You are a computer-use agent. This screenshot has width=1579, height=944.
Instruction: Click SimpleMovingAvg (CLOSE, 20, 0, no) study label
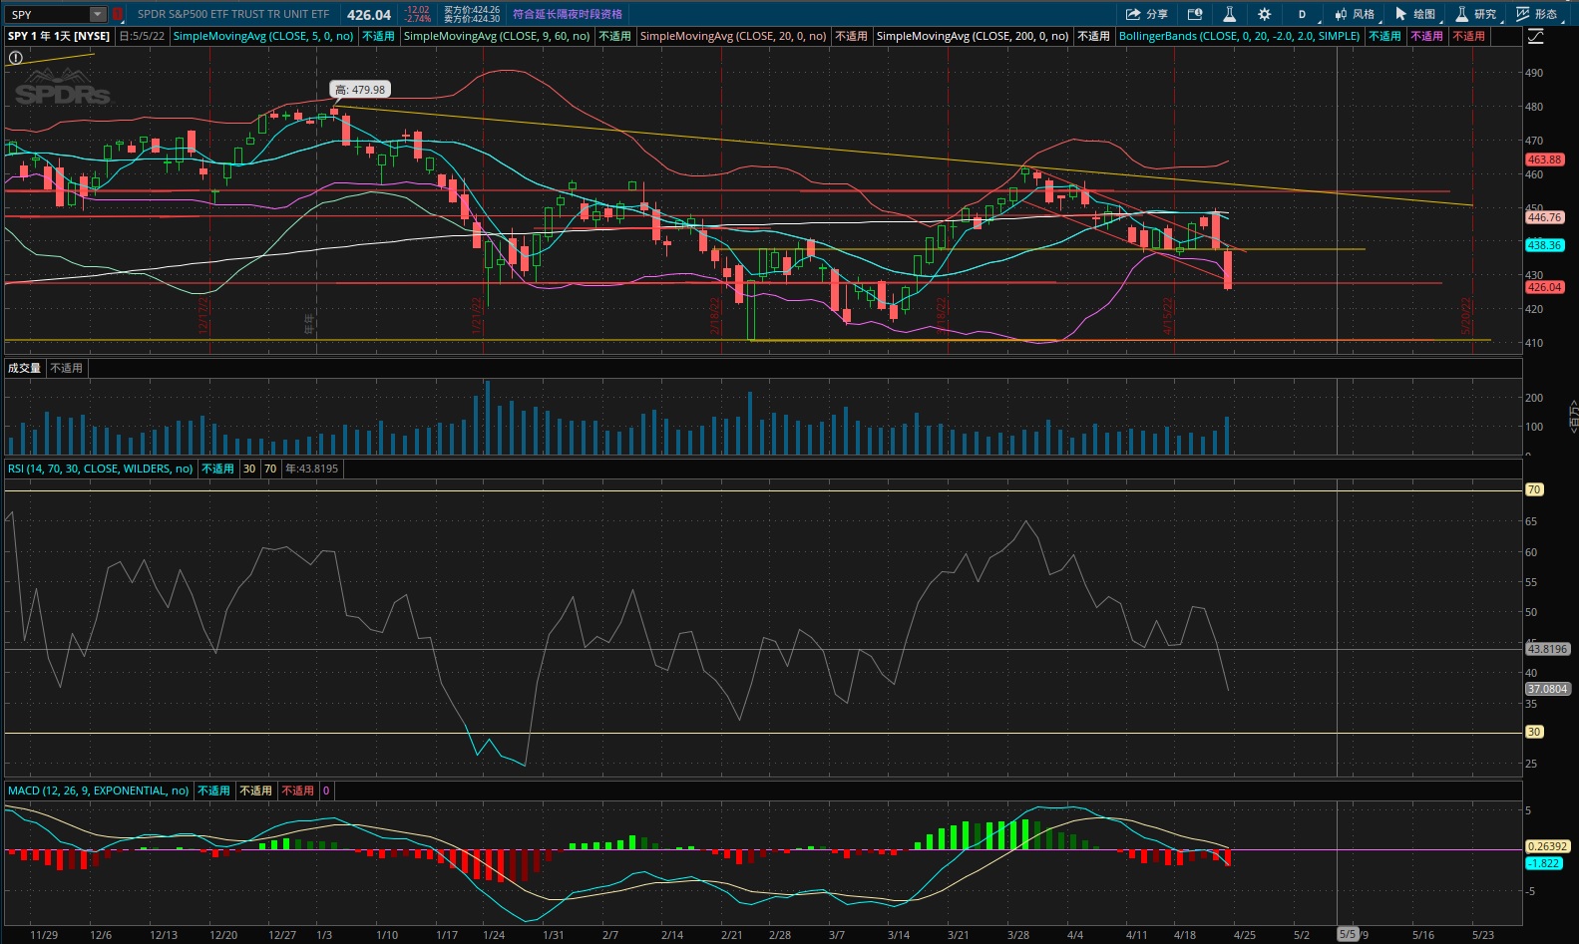pos(733,36)
